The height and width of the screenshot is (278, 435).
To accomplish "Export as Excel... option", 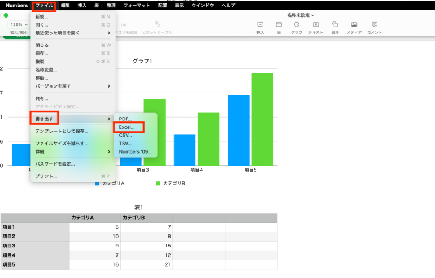I will tap(136, 127).
